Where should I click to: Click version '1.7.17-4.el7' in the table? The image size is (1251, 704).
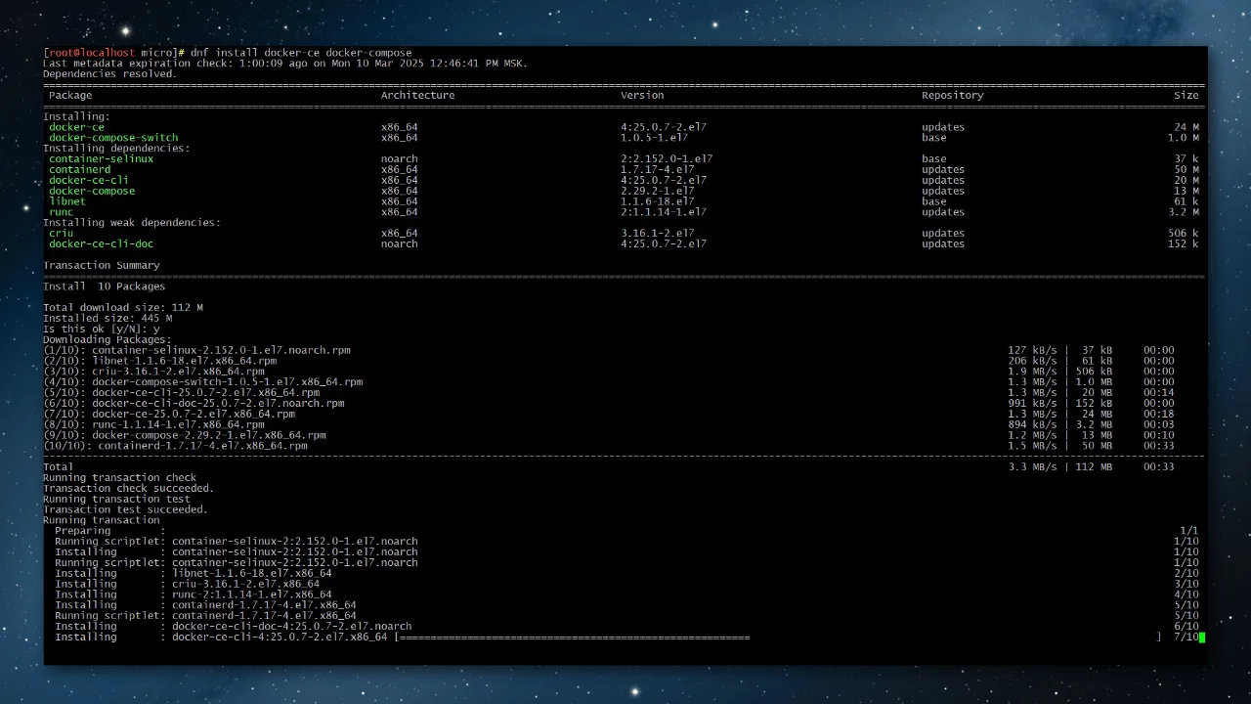click(x=658, y=170)
